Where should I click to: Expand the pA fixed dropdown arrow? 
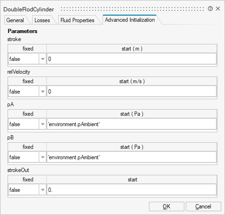(x=43, y=124)
